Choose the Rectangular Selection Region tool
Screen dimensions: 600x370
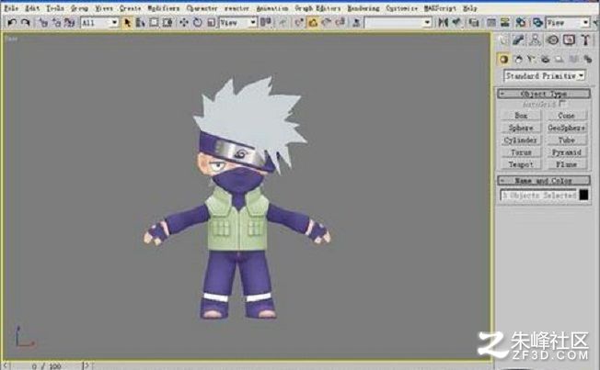(x=154, y=23)
